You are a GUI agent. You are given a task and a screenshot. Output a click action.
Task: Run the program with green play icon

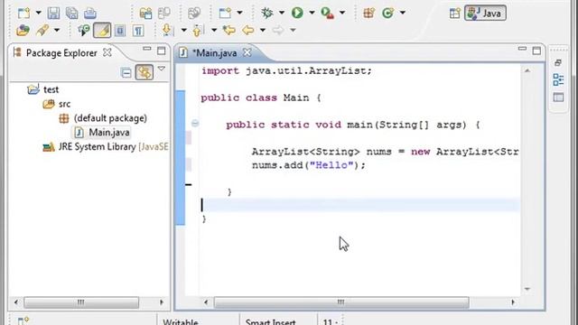(297, 13)
